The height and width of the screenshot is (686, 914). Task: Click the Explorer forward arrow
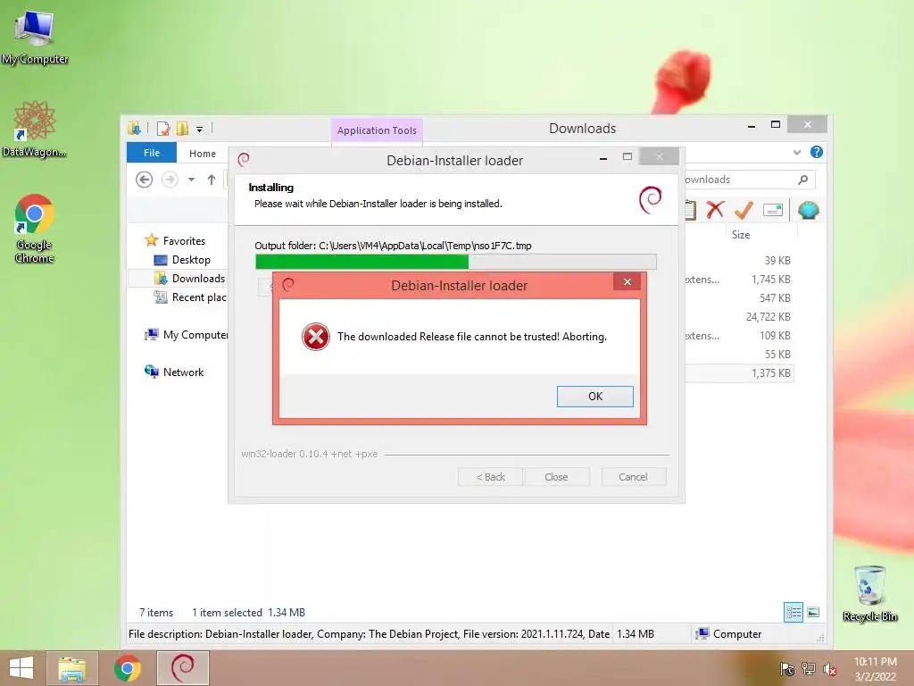click(x=170, y=179)
